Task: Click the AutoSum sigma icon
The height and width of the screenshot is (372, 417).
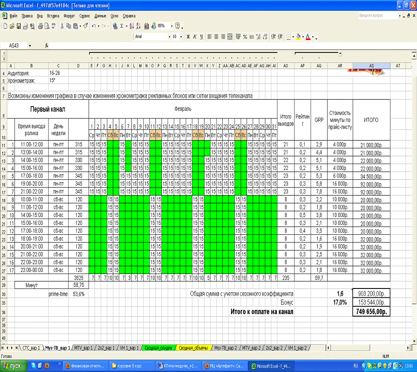Action: [x=121, y=26]
